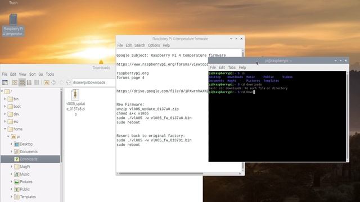Viewport: 360px width, 202px height.
Task: Open the terminal Edit menu
Action: click(222, 67)
